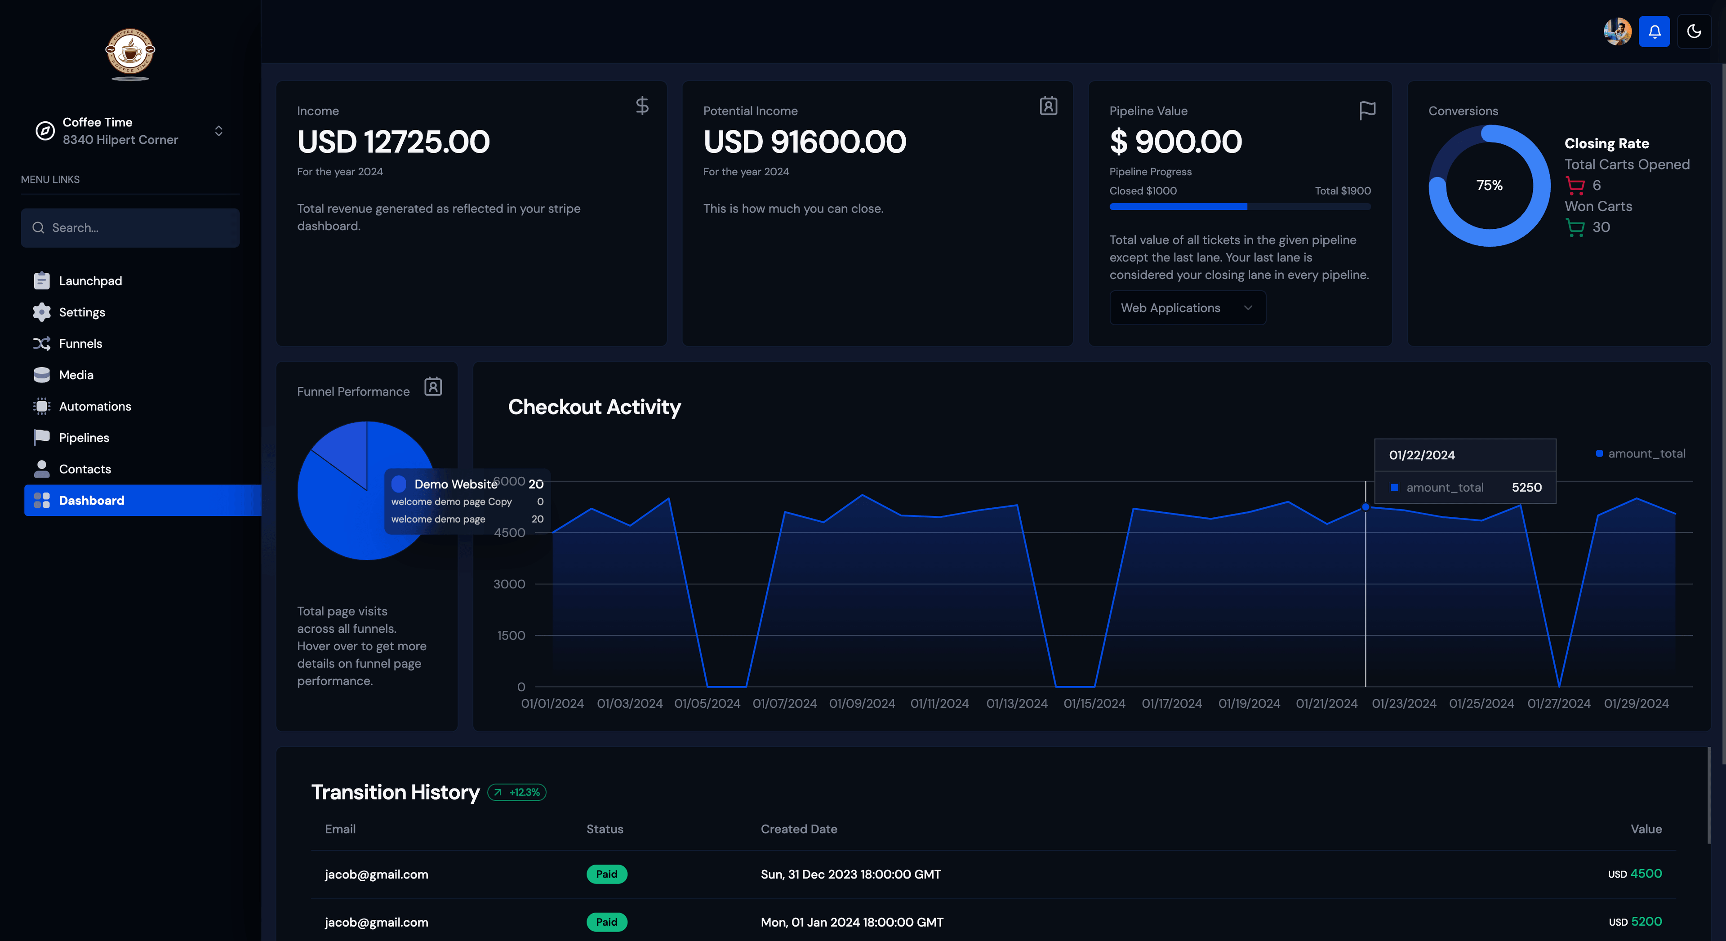The image size is (1726, 941).
Task: Open Settings gear in sidebar
Action: click(82, 312)
